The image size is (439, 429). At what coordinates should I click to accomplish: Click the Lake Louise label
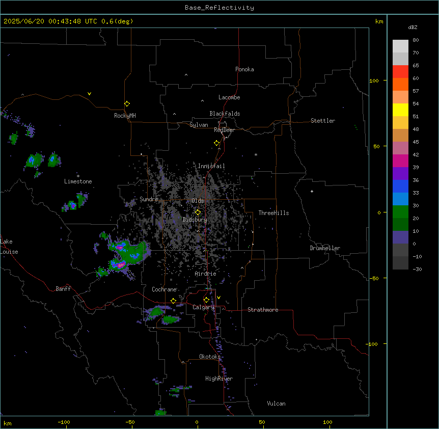coord(9,247)
